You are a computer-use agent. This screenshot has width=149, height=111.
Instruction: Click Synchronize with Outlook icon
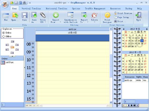point(70,15)
